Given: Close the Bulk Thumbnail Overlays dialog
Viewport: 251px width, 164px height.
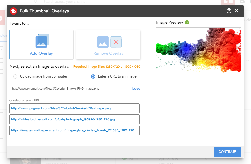Looking at the screenshot, I should [x=237, y=11].
